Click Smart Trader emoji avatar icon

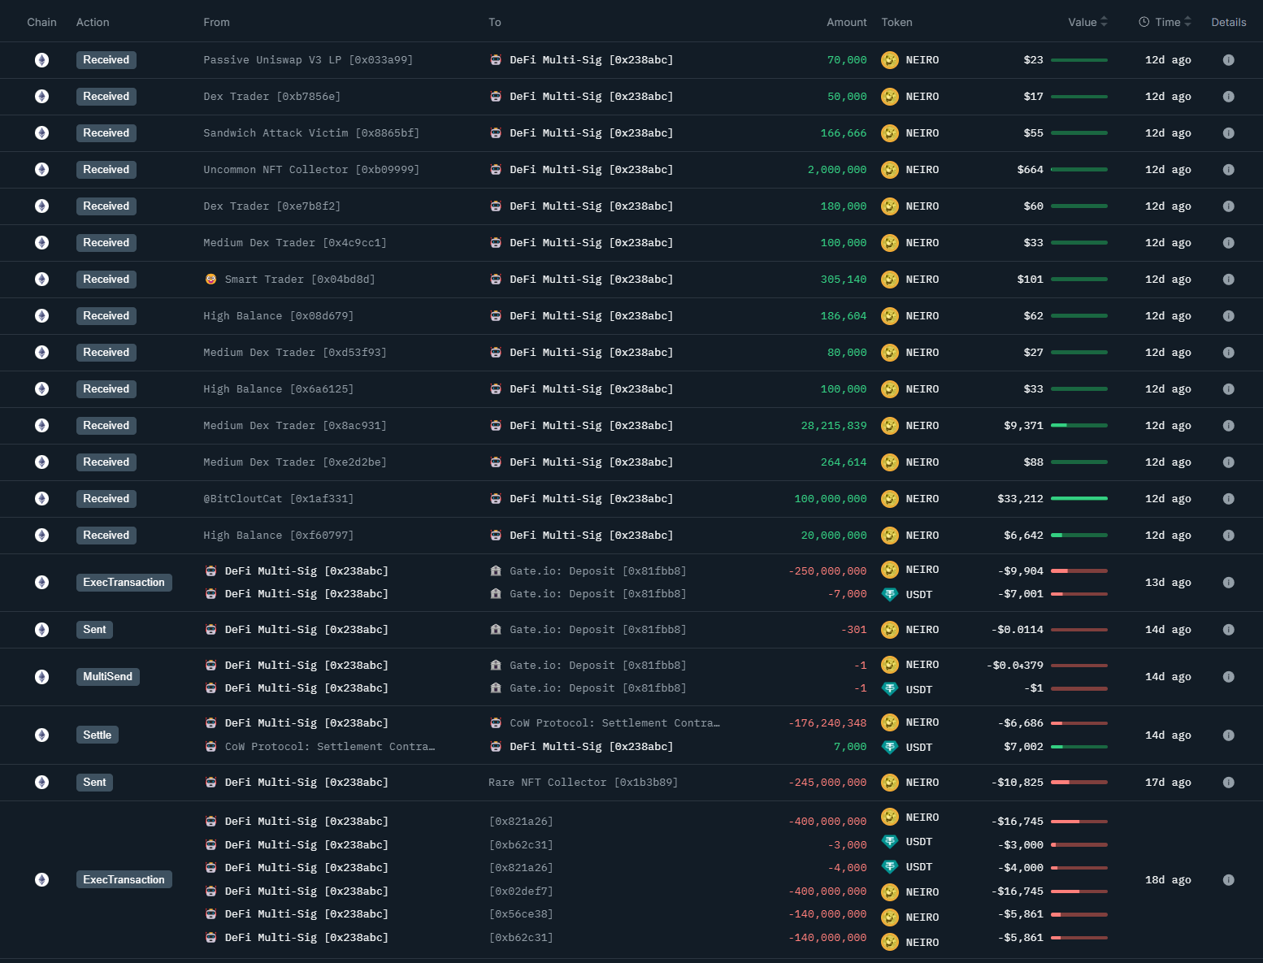(211, 280)
